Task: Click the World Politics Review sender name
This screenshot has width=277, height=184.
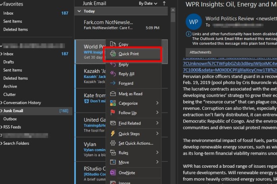Action: point(230,18)
